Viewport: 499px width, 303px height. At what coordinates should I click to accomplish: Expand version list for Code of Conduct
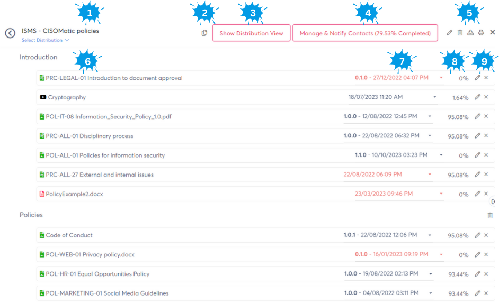(x=430, y=235)
